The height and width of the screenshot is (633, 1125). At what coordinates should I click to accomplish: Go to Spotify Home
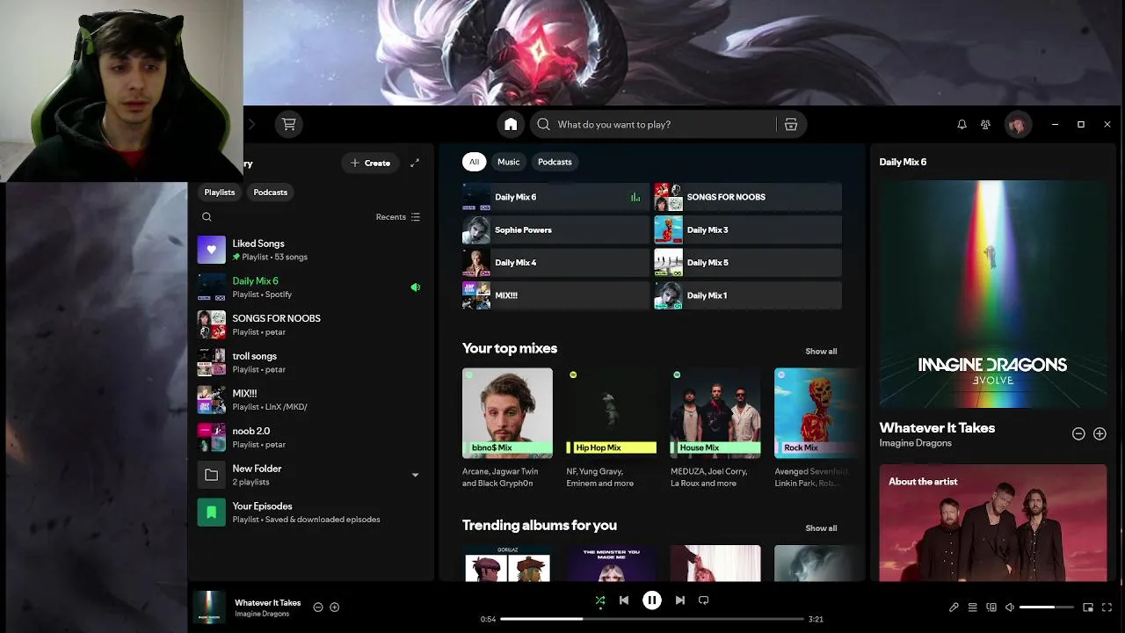click(x=511, y=124)
